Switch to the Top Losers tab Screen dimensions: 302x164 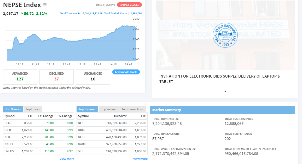(33, 109)
